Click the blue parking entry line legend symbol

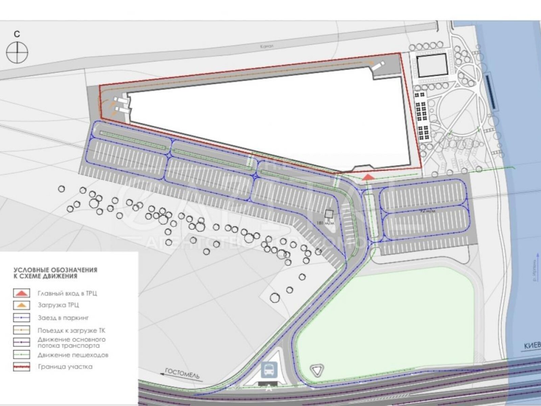pos(22,318)
